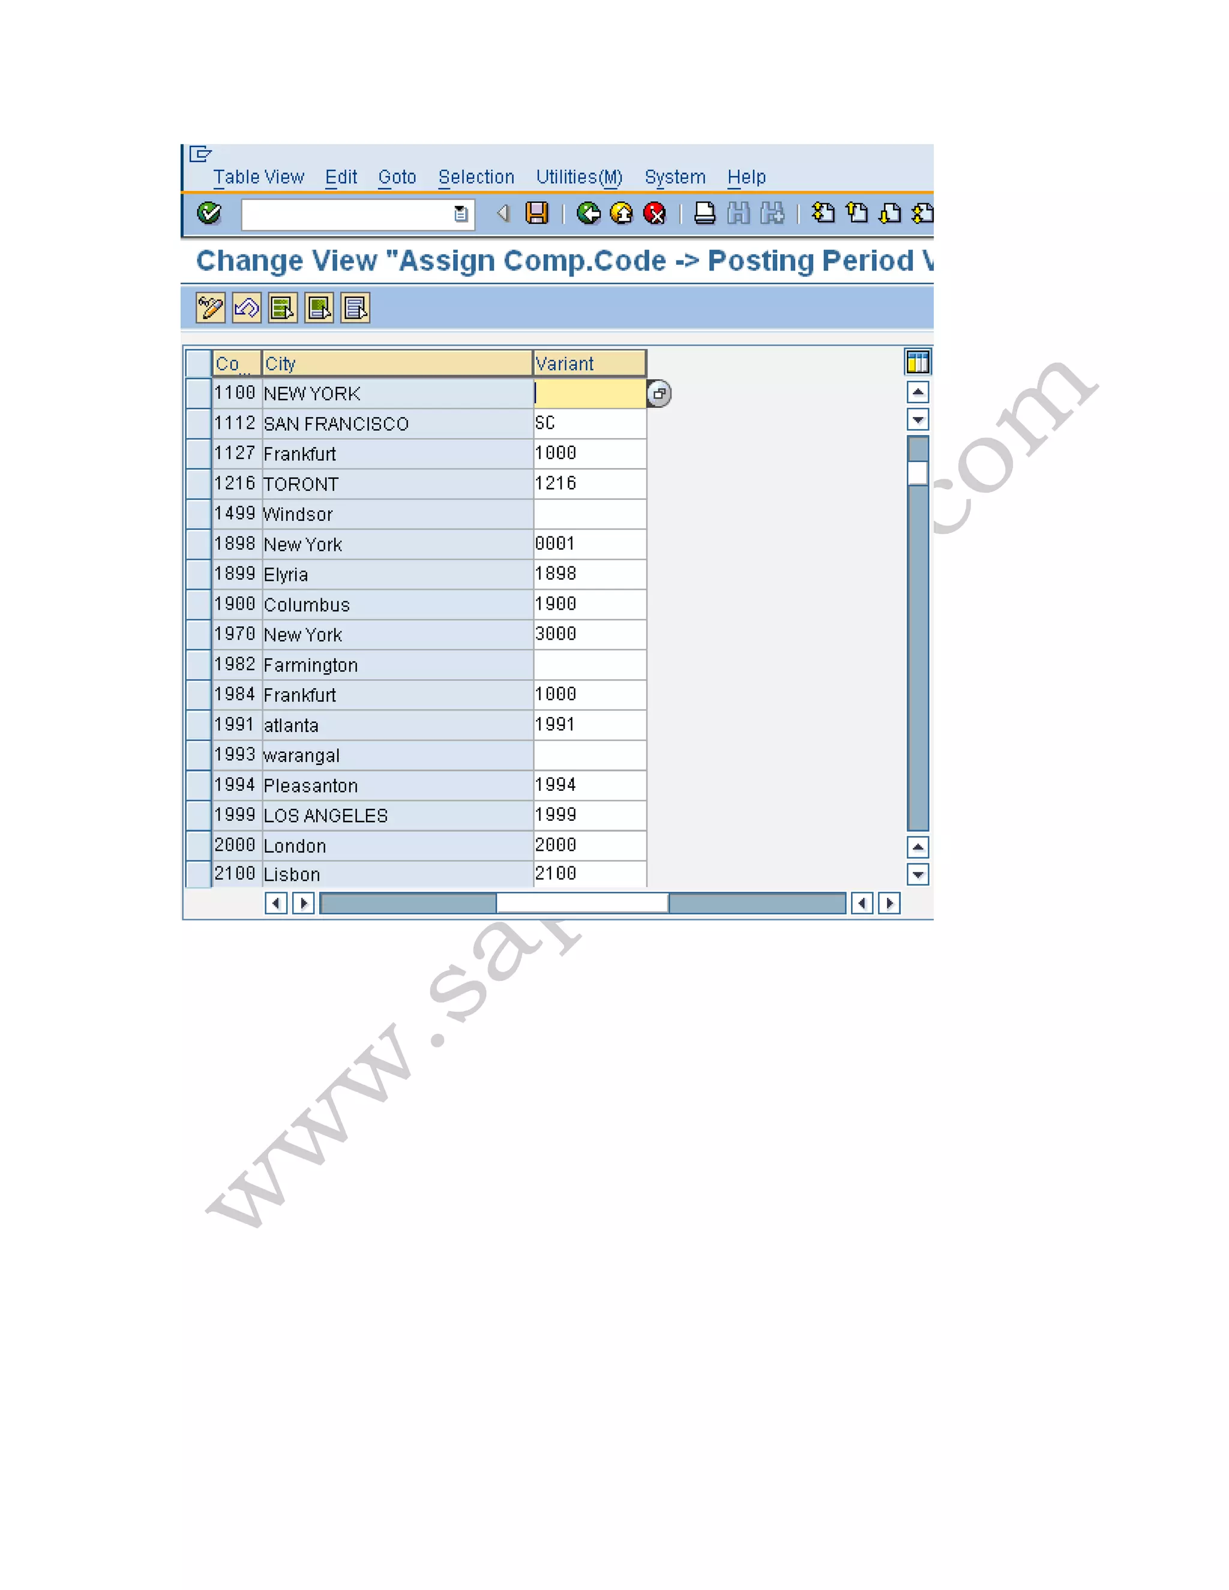Screen dimensions: 1229x1590
Task: Click the green checkmark Enter icon
Action: [209, 214]
